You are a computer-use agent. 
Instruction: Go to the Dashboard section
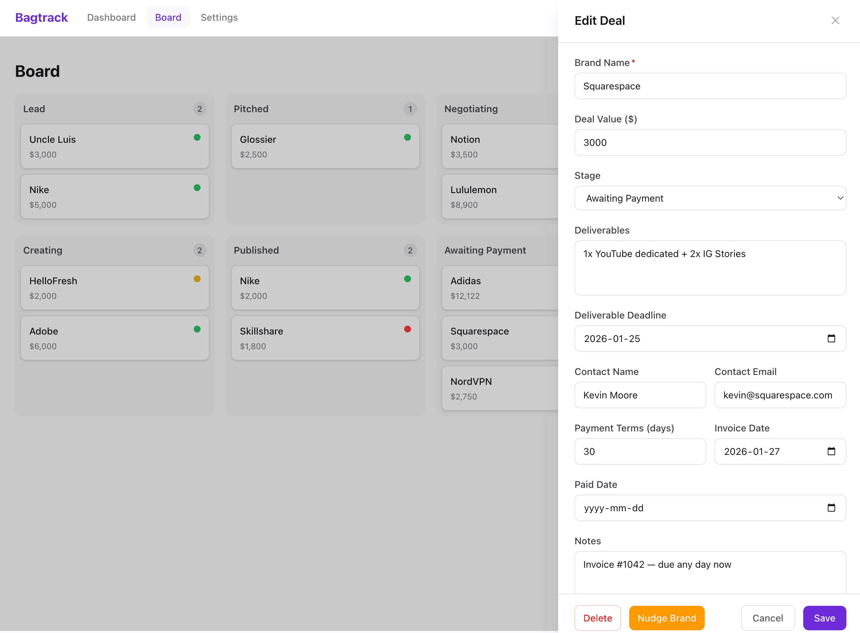coord(111,17)
